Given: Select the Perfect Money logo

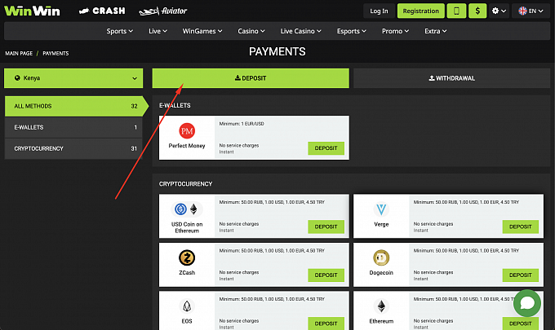Looking at the screenshot, I should [x=187, y=131].
